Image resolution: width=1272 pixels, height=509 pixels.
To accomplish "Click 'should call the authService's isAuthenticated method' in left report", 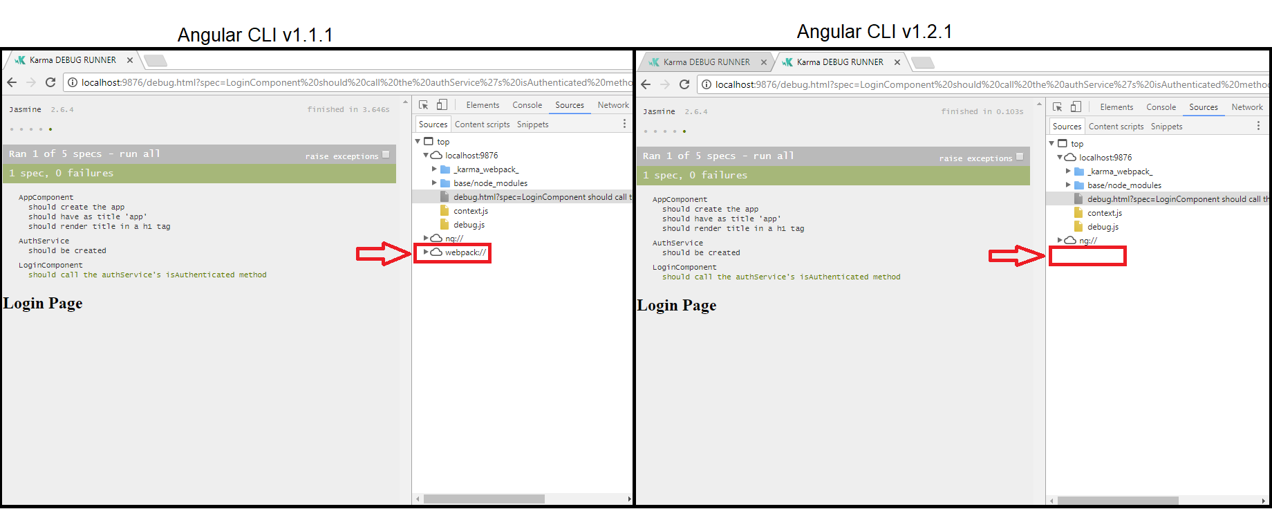I will click(x=147, y=275).
